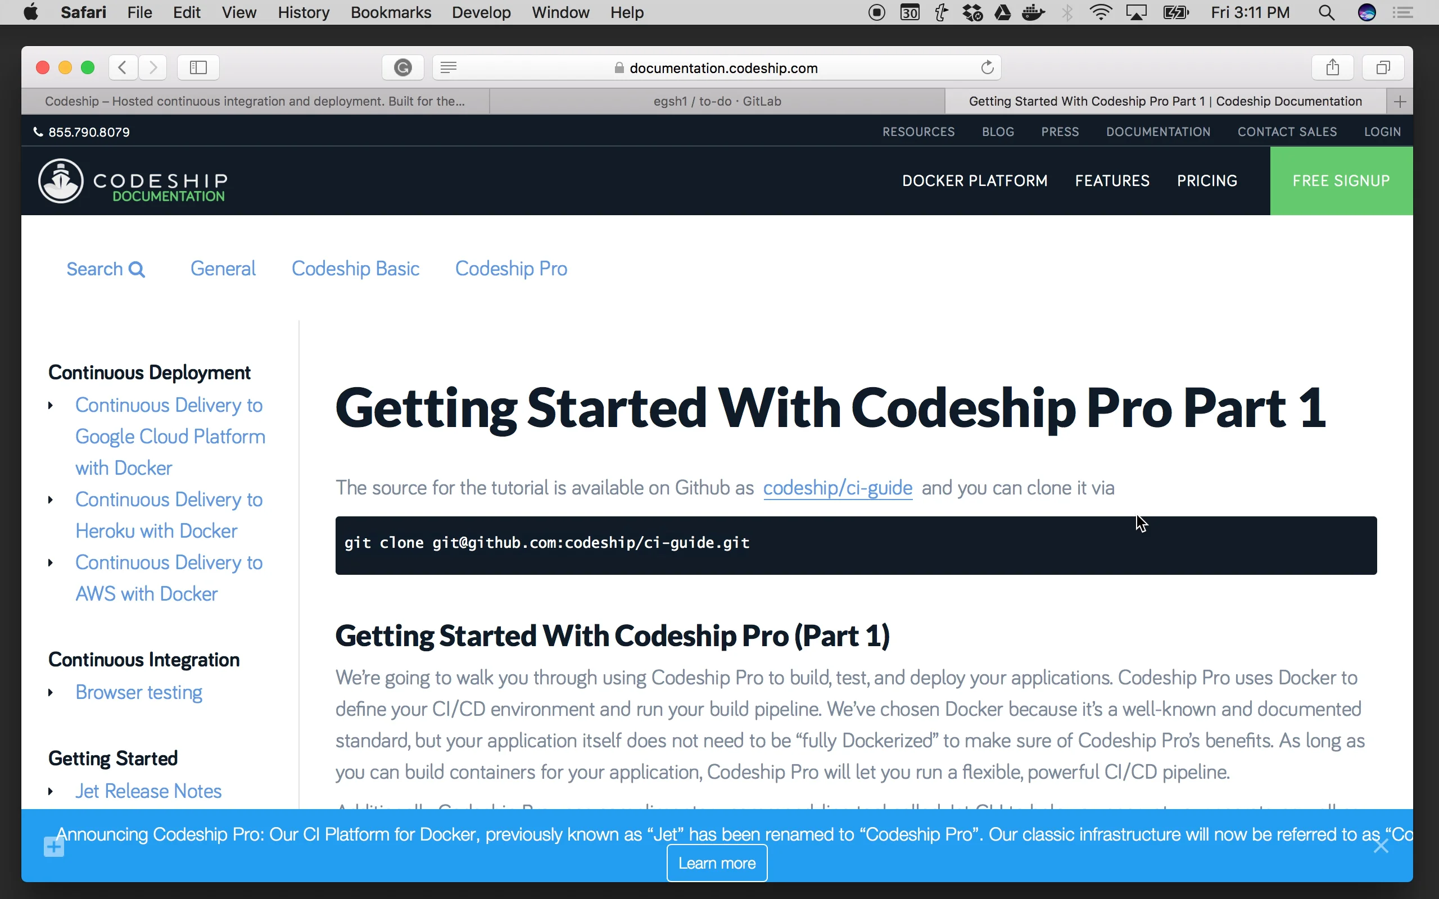This screenshot has height=899, width=1439.
Task: Go forward with Safari's forward arrow
Action: (153, 68)
